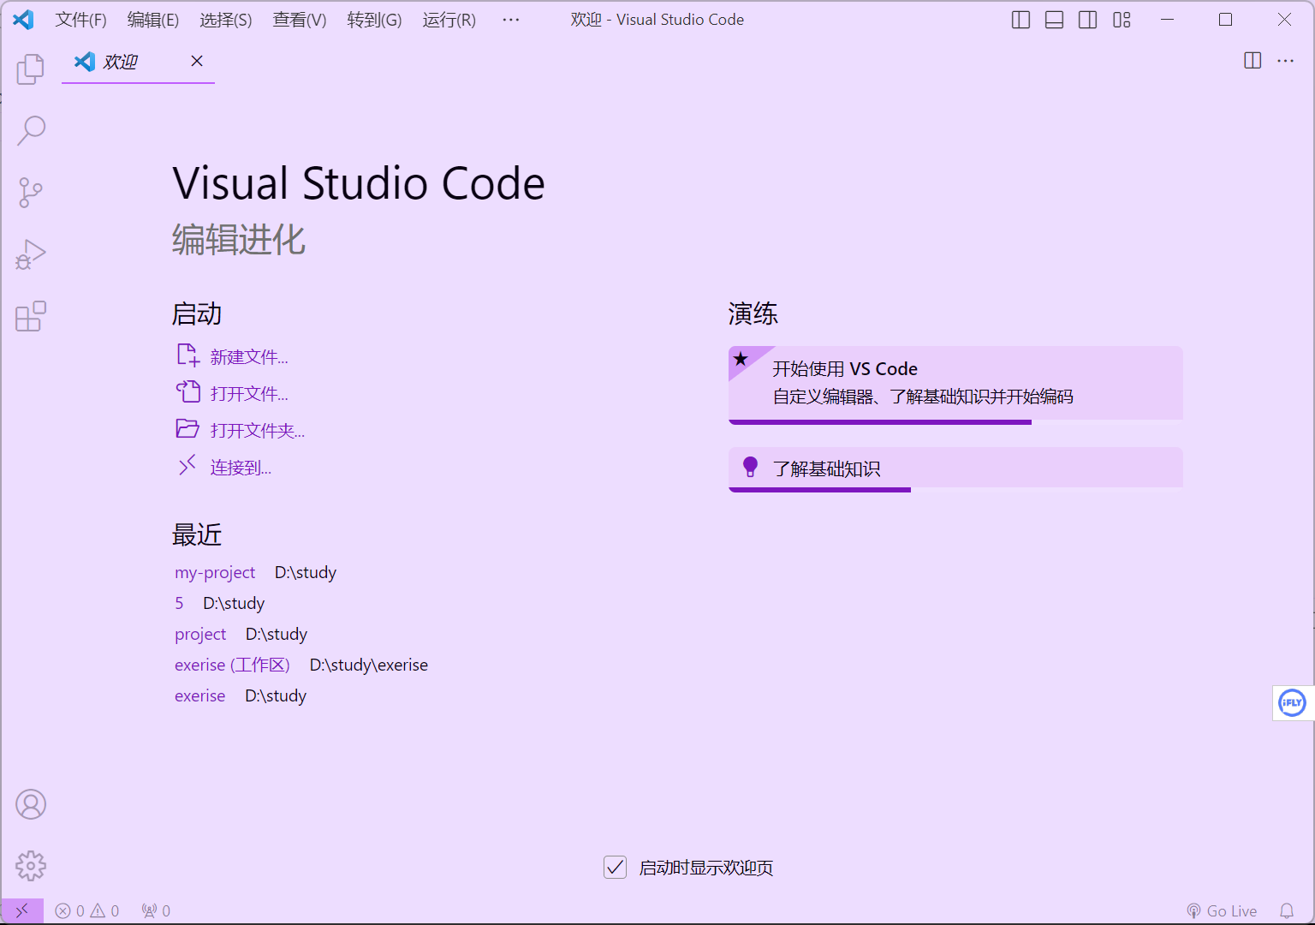
Task: Click 打开文件夹... link
Action: [x=241, y=429]
